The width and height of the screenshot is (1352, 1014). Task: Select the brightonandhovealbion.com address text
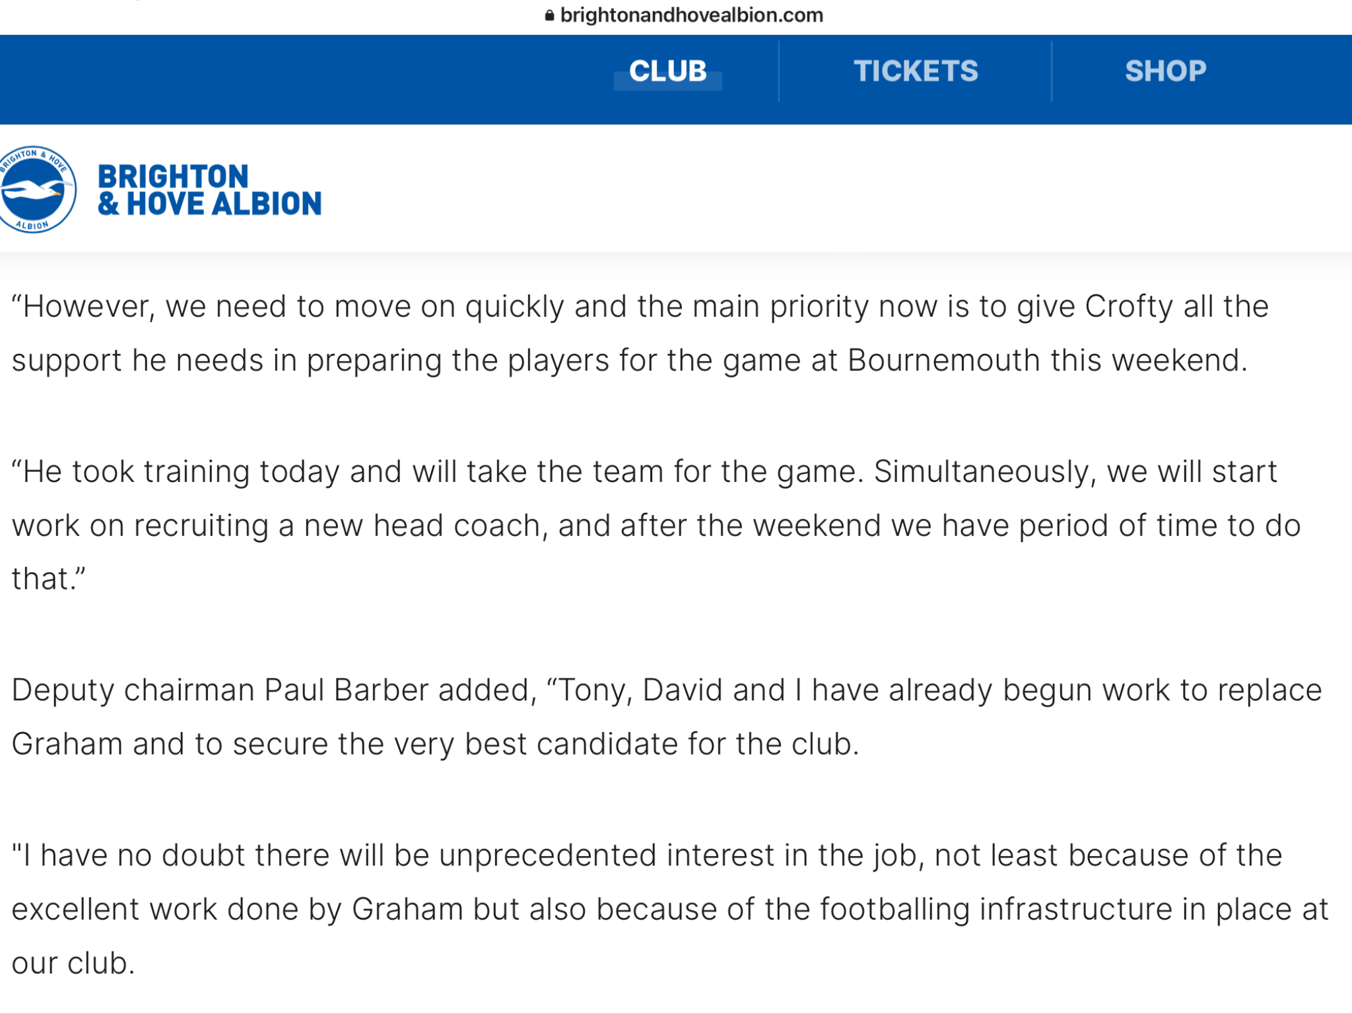point(691,15)
